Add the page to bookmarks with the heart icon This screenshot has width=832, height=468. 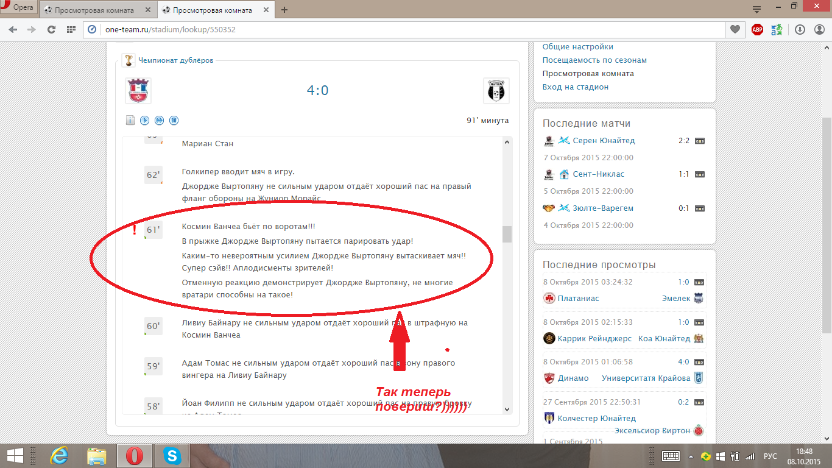(x=735, y=29)
